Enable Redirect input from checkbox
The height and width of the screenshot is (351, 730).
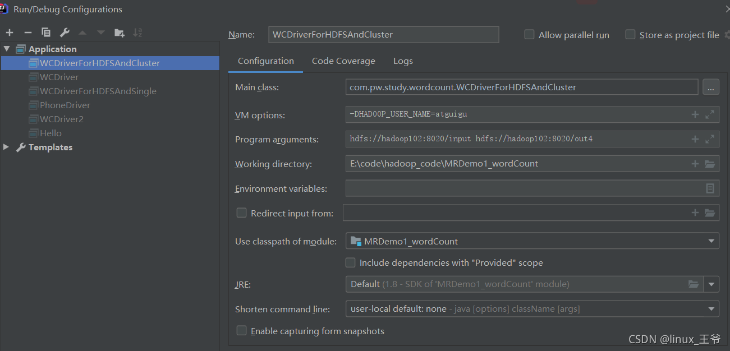point(241,213)
